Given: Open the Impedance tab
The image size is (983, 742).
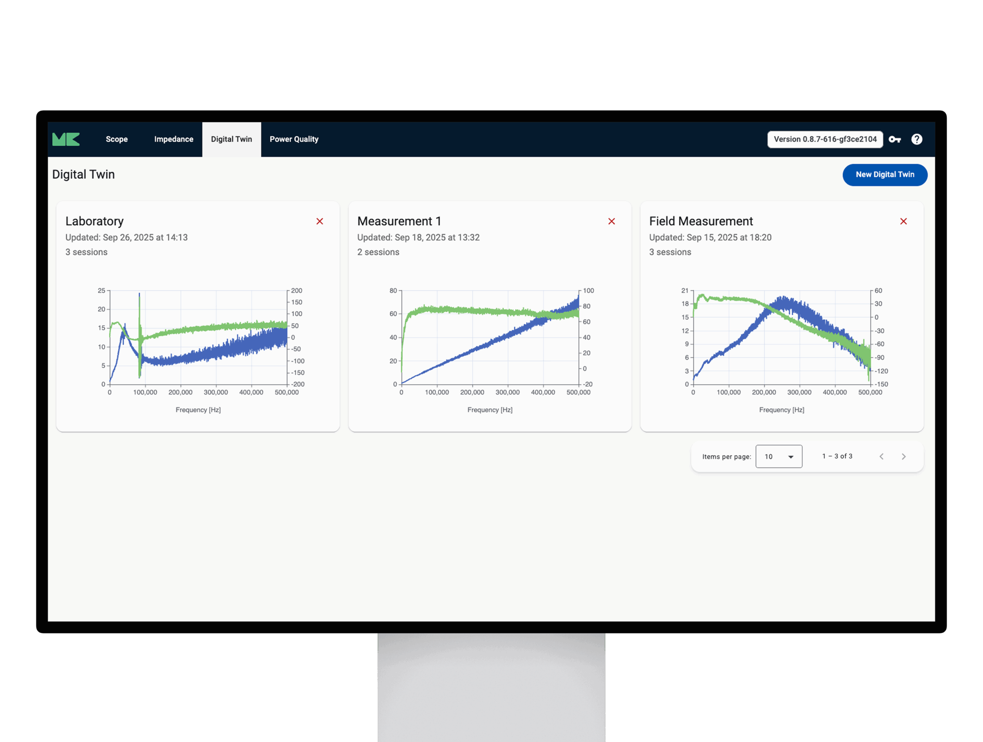Looking at the screenshot, I should coord(173,139).
